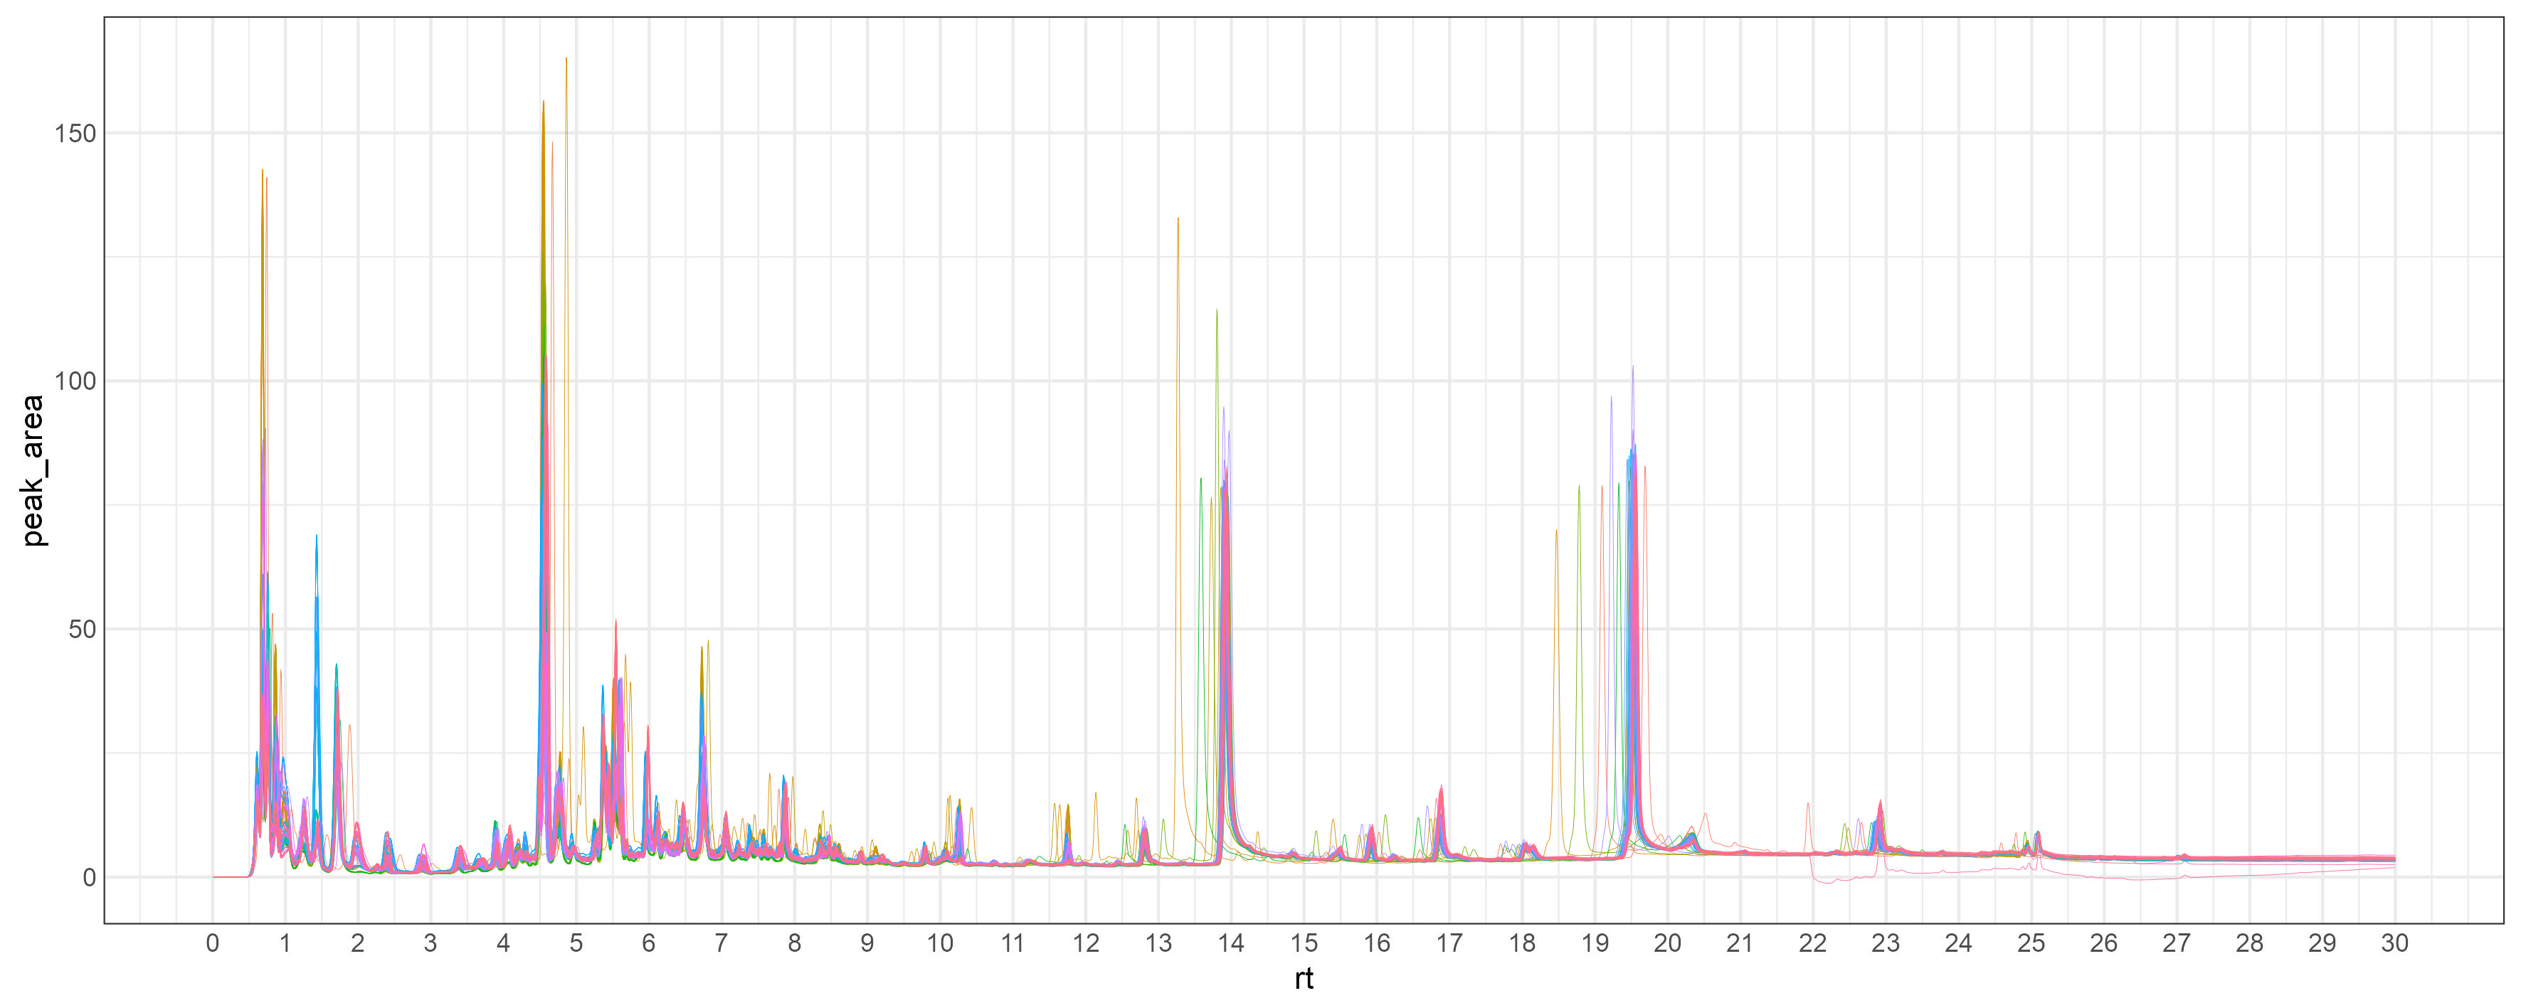Click the green peak tip near rt 18.8
The image size is (2521, 1008).
[1579, 487]
